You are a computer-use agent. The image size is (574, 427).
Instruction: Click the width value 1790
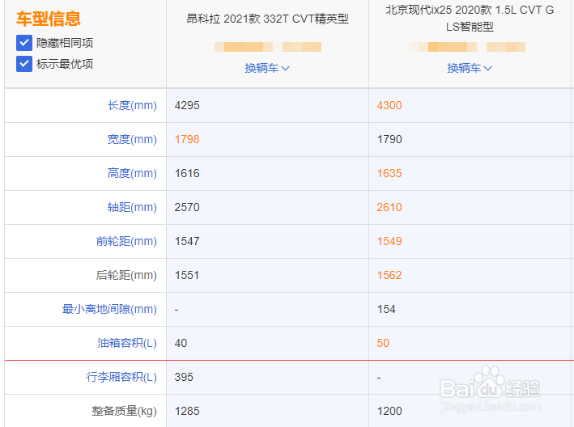389,139
